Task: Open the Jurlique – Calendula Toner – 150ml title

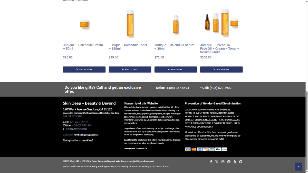Action: [x=128, y=47]
